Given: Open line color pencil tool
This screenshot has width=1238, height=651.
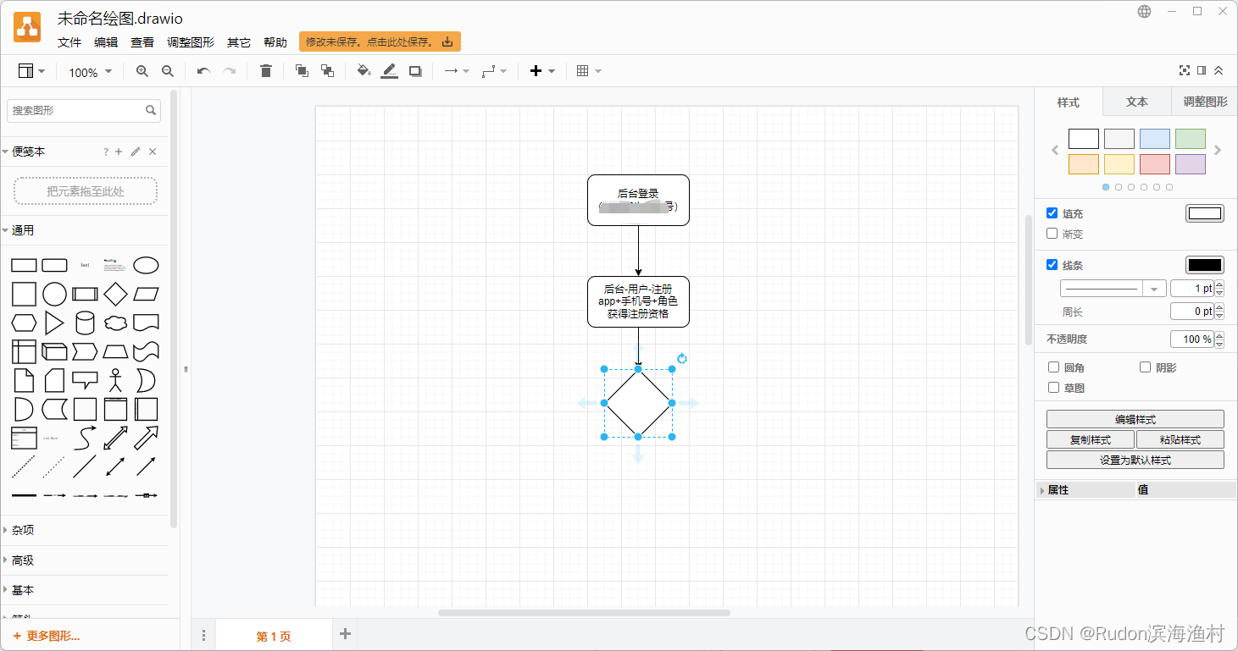Looking at the screenshot, I should coord(389,72).
